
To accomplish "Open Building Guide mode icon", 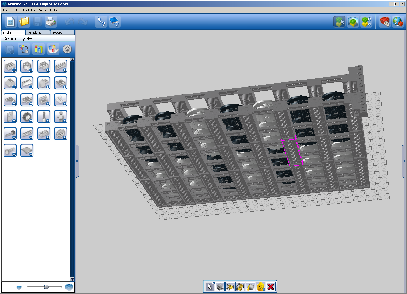I will 366,22.
